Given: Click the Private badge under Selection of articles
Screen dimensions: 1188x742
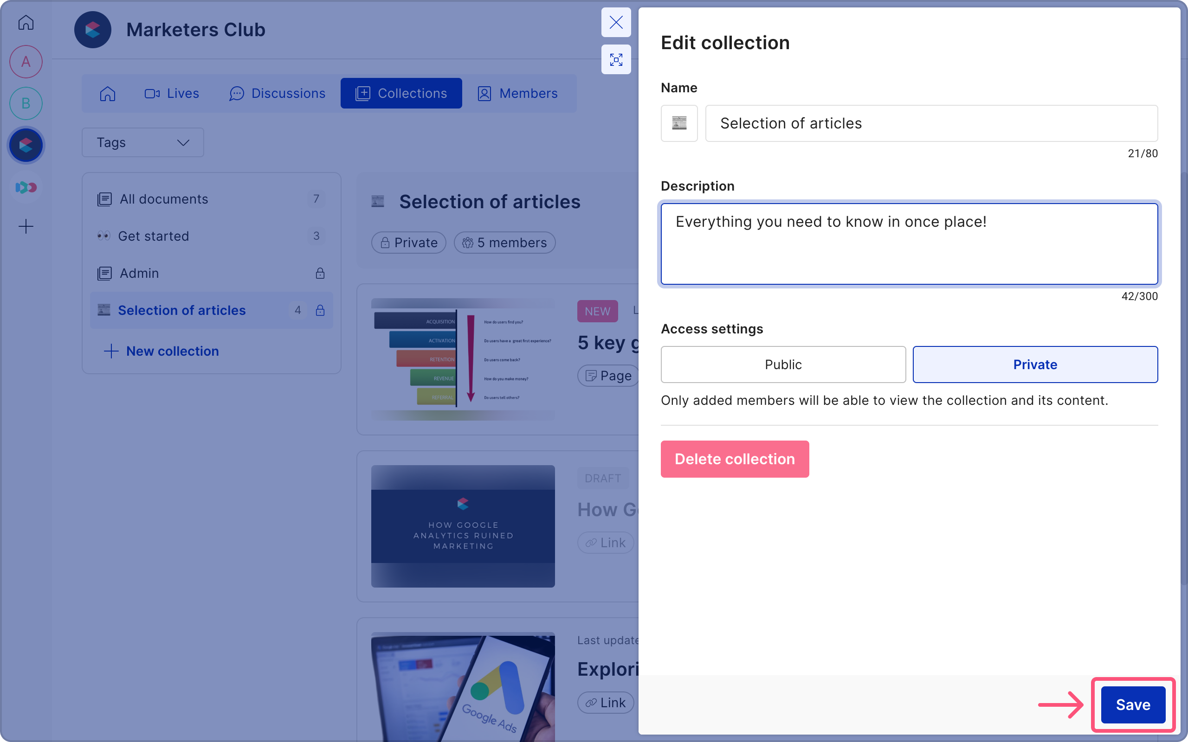Looking at the screenshot, I should (x=408, y=242).
